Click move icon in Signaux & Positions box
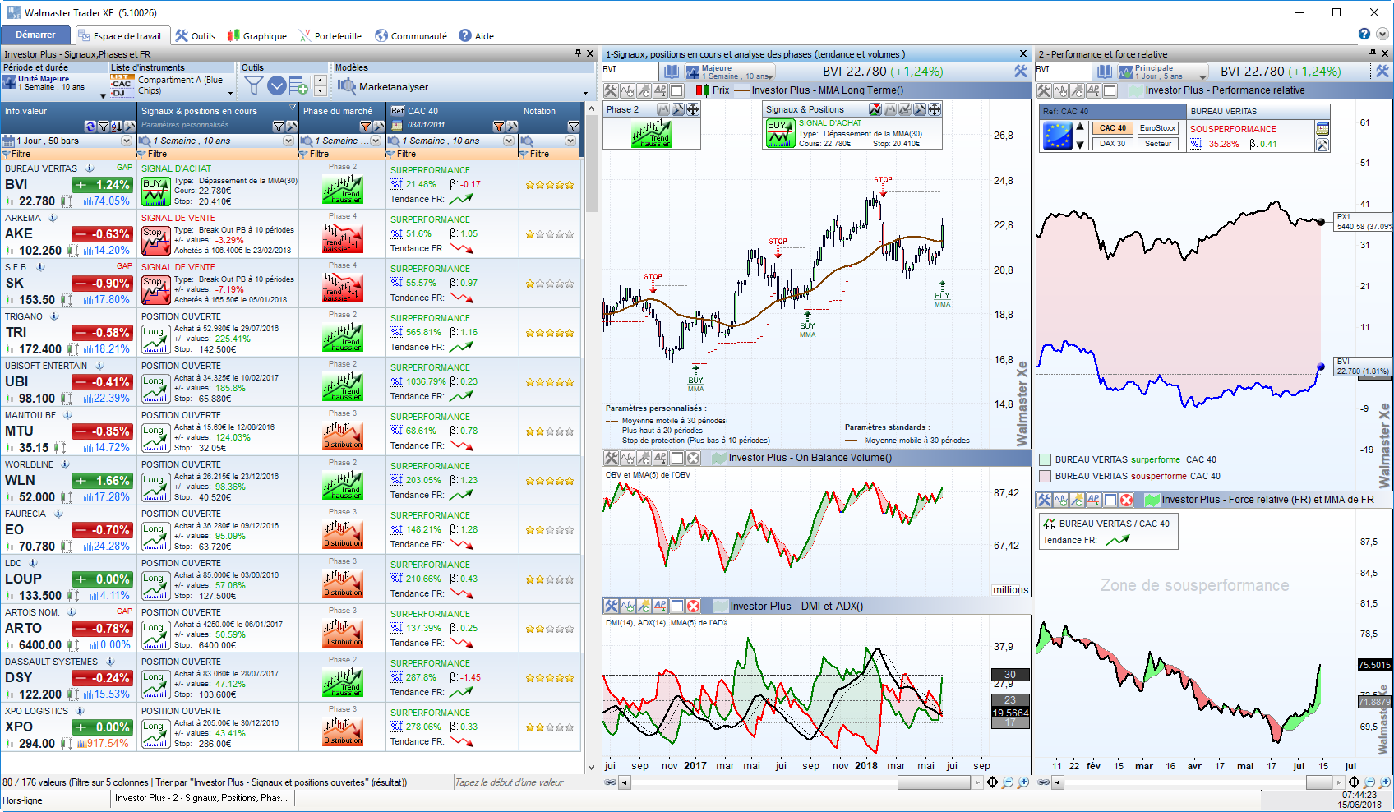 pos(935,109)
